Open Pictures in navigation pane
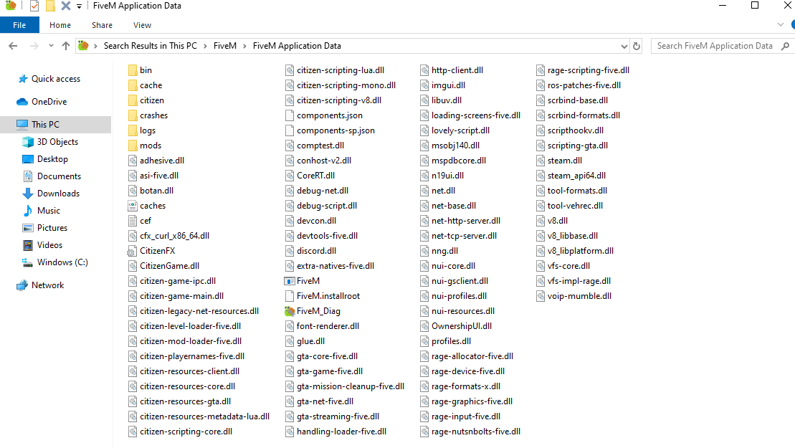 [x=52, y=228]
